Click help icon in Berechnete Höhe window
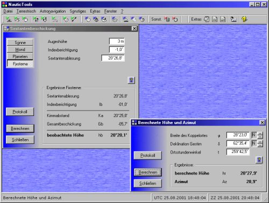 259,160
